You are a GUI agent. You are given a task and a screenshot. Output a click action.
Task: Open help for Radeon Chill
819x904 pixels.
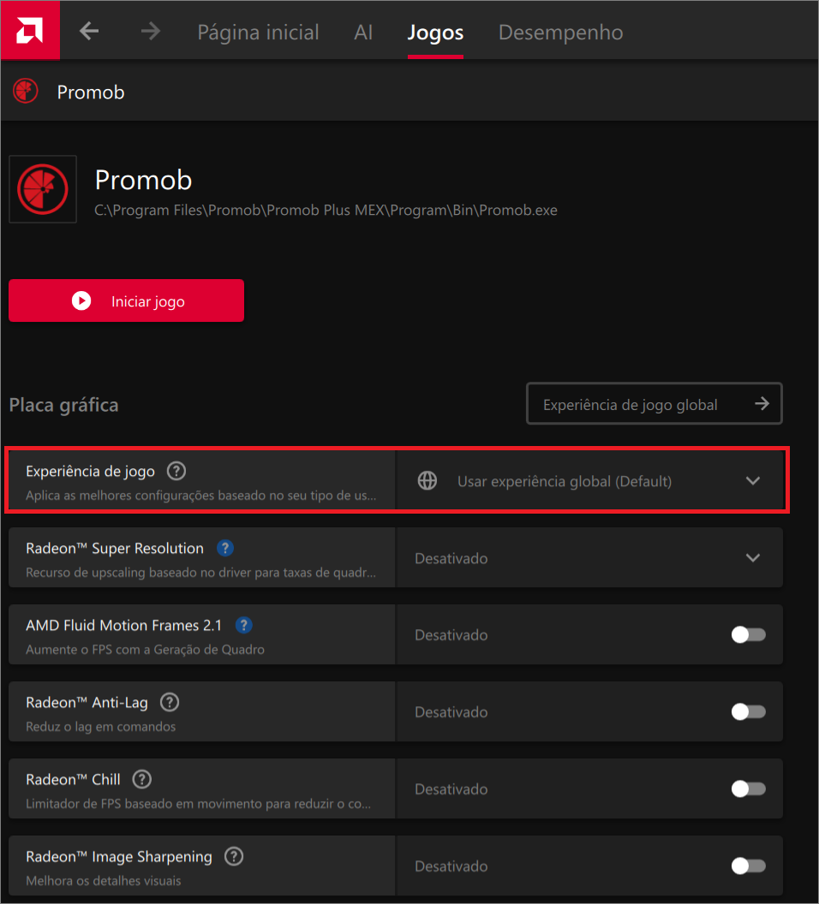coord(142,780)
